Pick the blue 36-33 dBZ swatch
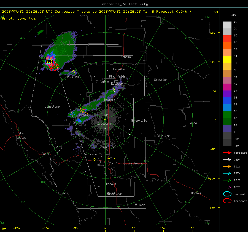The width and height of the screenshot is (248, 232). [227, 101]
